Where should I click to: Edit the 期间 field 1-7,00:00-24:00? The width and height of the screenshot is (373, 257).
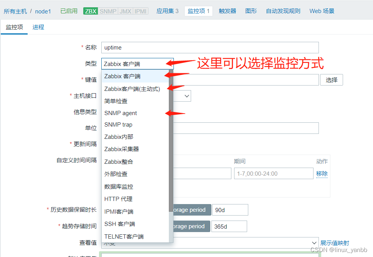click(x=274, y=173)
